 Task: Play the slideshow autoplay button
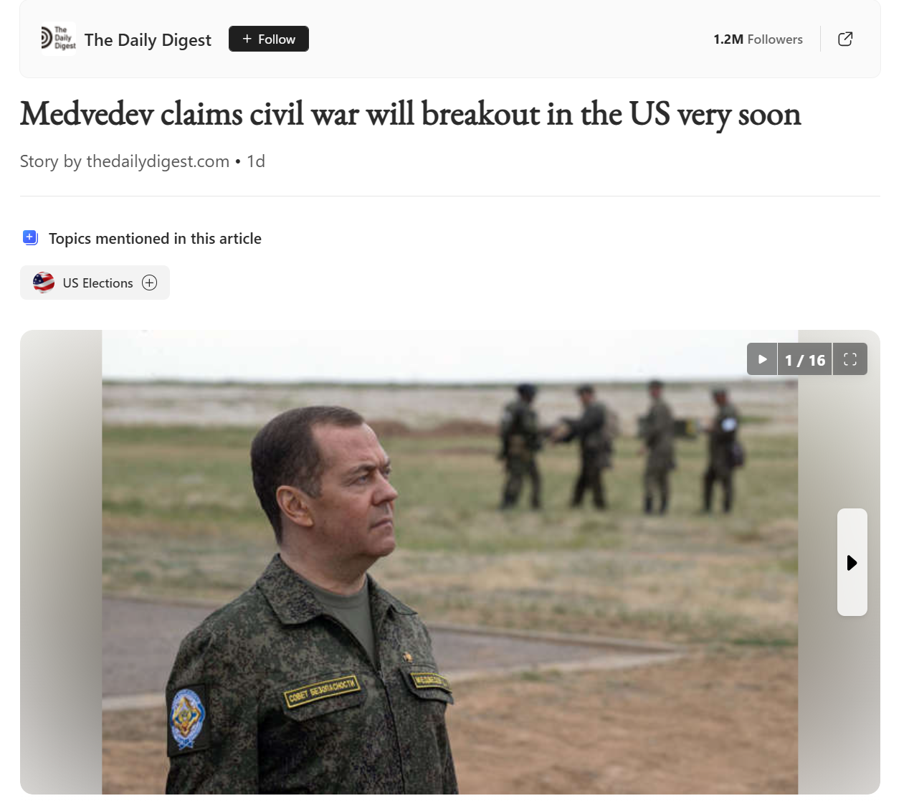[762, 359]
